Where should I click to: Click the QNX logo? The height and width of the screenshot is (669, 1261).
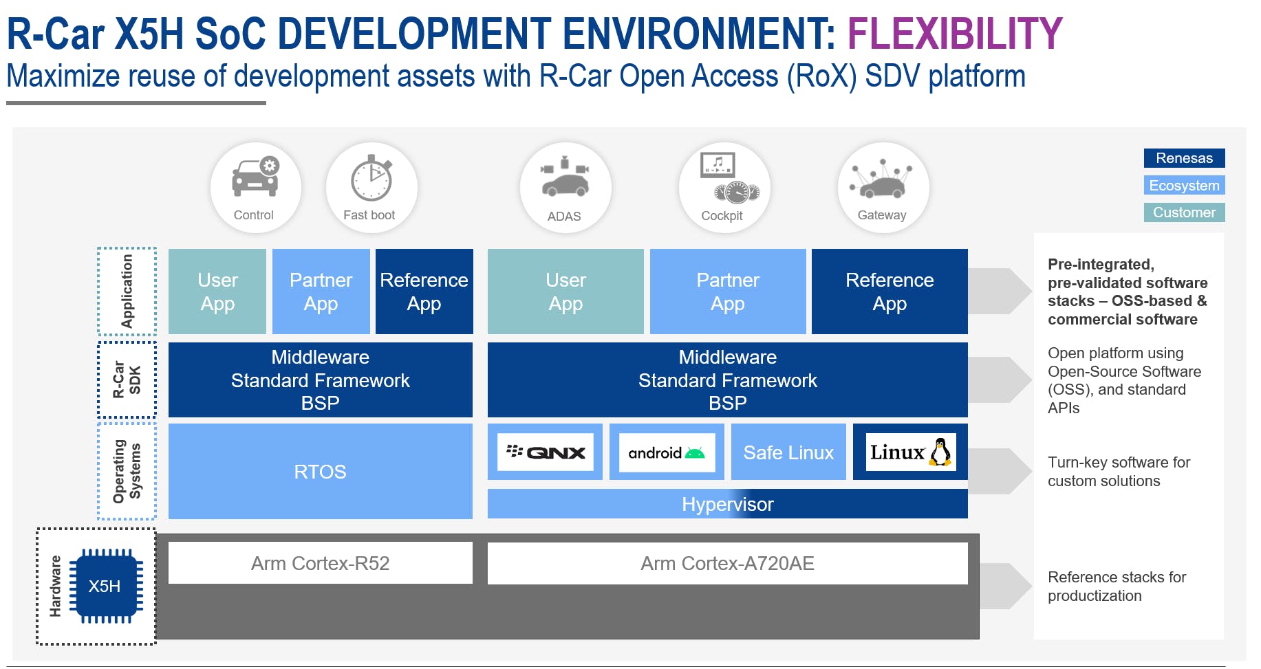(x=544, y=452)
